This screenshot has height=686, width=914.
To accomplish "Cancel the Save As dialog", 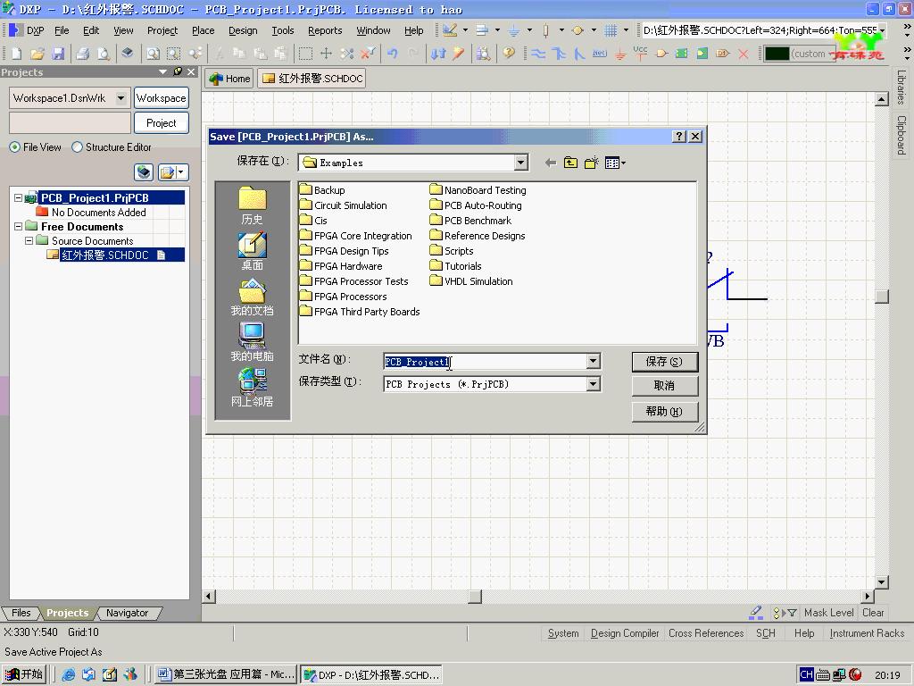I will [664, 386].
